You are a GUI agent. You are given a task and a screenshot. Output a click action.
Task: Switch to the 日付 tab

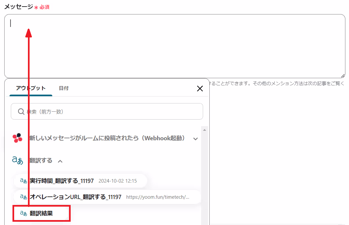64,88
